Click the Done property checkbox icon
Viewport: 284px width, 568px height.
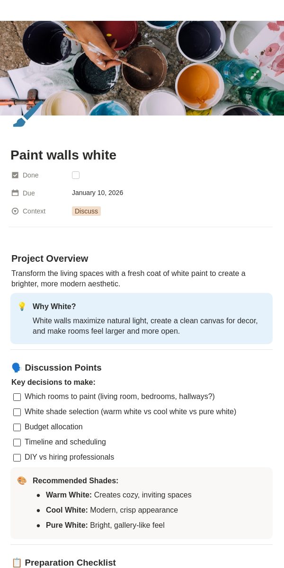[x=15, y=175]
